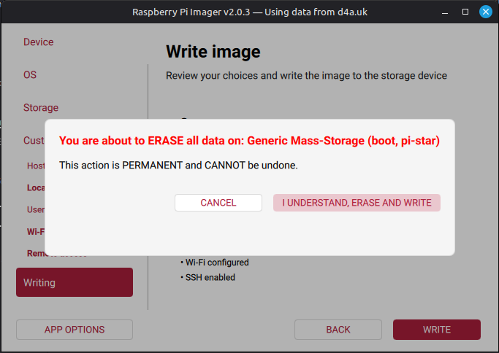Switch to the OS step
Screen dimensions: 499x353
point(30,75)
